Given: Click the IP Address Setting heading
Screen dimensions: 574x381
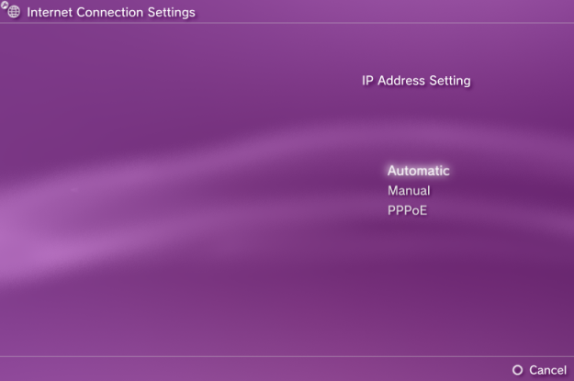Looking at the screenshot, I should click(x=416, y=81).
